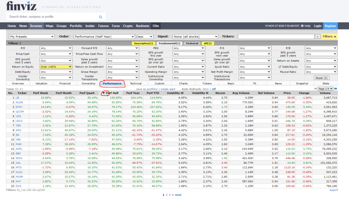Open the Backtests menu item

tap(142, 26)
